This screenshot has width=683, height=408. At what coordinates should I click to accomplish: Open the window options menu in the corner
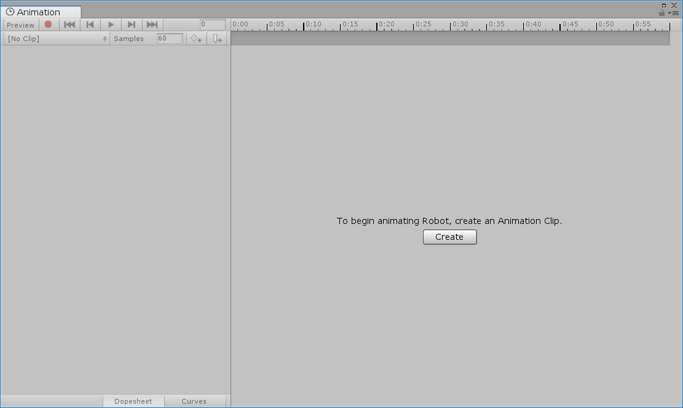point(674,13)
